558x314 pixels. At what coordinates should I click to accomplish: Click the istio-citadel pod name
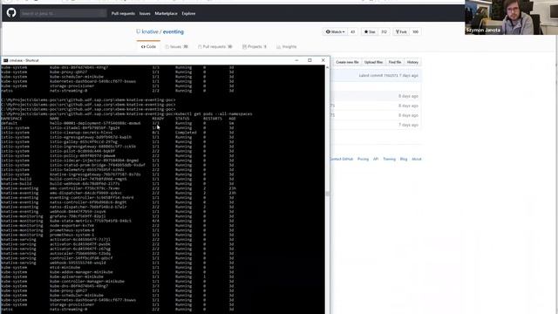[85, 128]
